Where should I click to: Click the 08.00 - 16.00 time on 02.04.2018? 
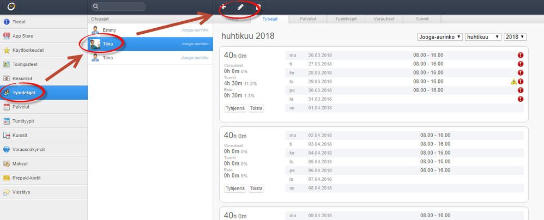[436, 135]
